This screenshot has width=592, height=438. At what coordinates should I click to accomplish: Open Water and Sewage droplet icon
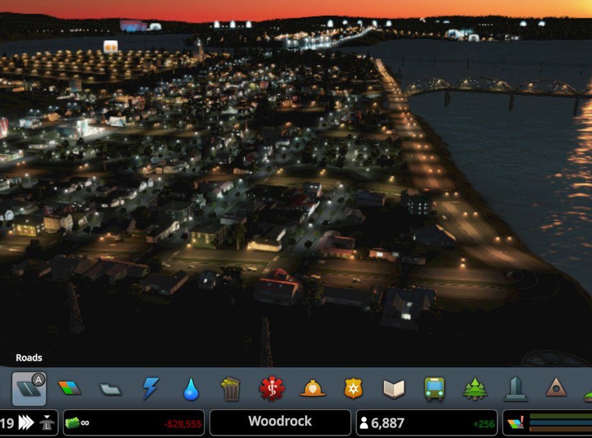(191, 389)
